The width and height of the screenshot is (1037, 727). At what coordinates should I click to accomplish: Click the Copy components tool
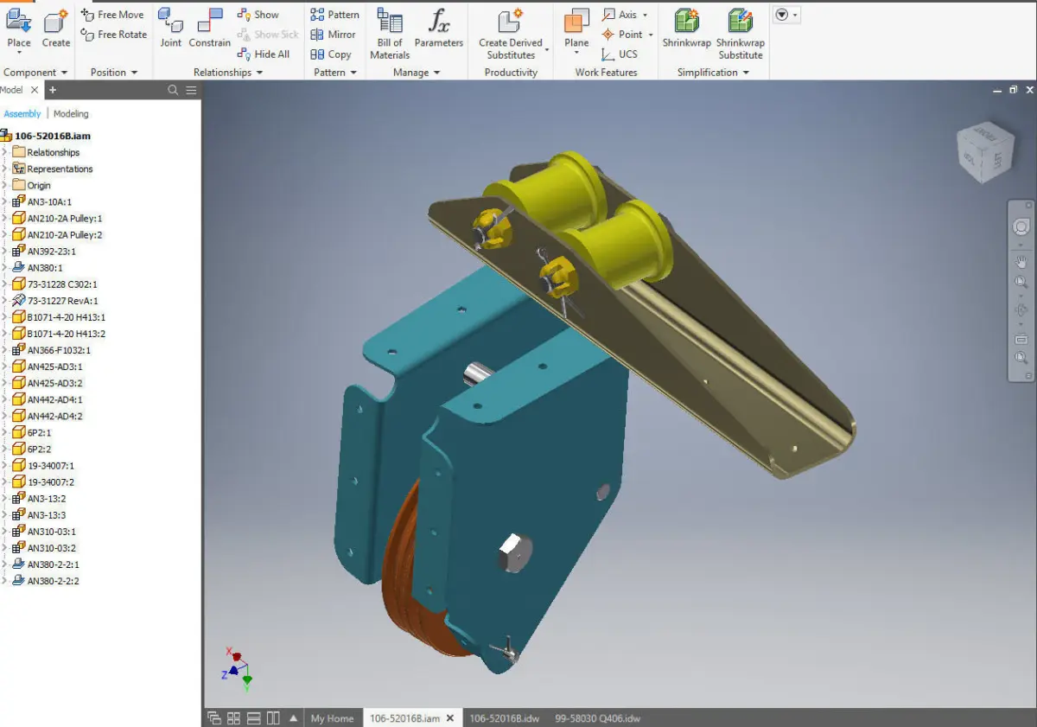click(x=331, y=54)
